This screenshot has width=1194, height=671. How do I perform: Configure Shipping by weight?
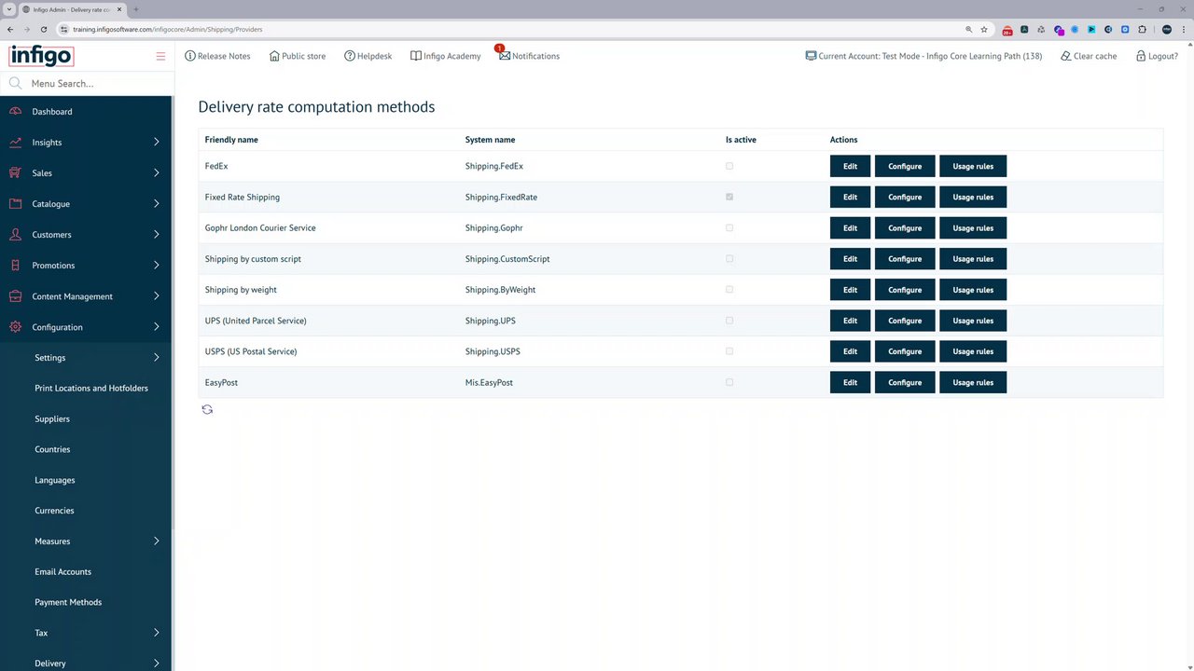(x=905, y=290)
